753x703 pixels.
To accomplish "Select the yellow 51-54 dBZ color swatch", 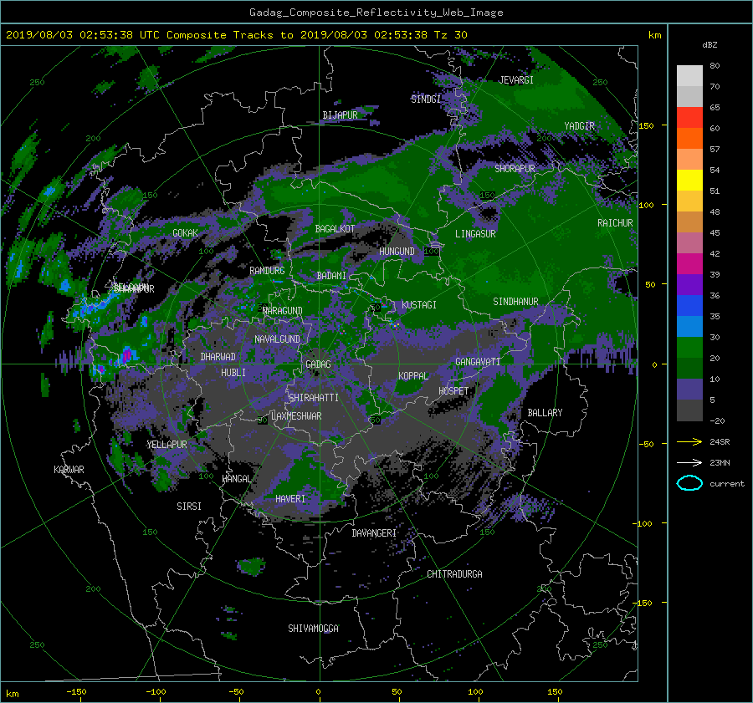I will point(689,181).
